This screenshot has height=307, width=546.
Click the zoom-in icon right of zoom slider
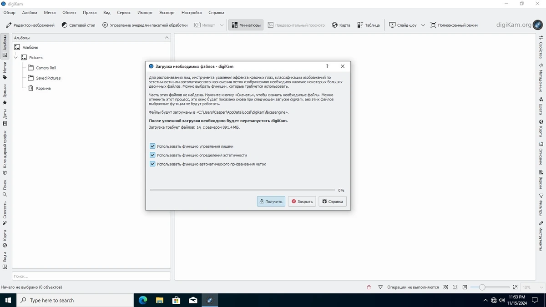tap(515, 287)
